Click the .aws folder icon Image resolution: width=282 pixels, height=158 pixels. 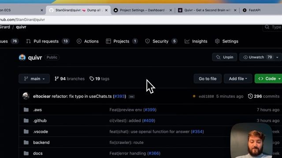coord(26,110)
